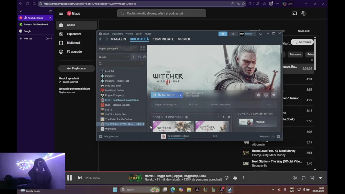Open more options ellipsis under Witcher 3
Viewport: 345px width, 194px height.
(x=269, y=105)
